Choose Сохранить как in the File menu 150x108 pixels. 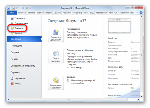(x=19, y=23)
